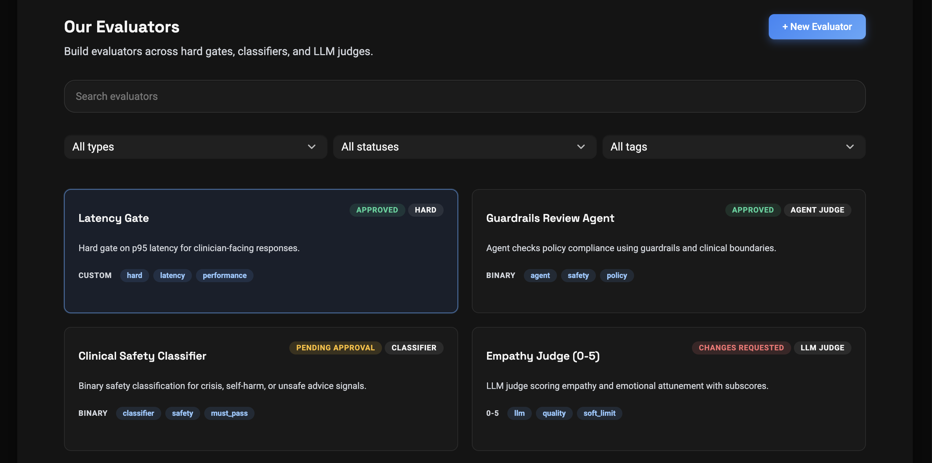The height and width of the screenshot is (463, 932).
Task: Click the latency tag on Latency Gate
Action: click(x=172, y=276)
